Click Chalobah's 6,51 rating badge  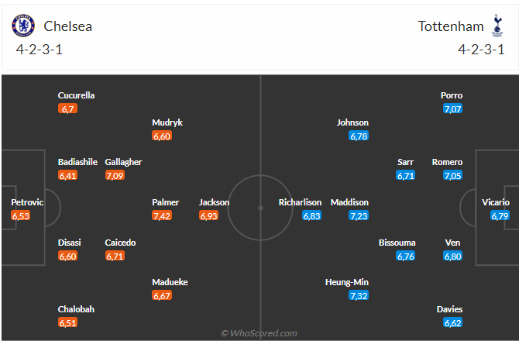click(x=67, y=323)
